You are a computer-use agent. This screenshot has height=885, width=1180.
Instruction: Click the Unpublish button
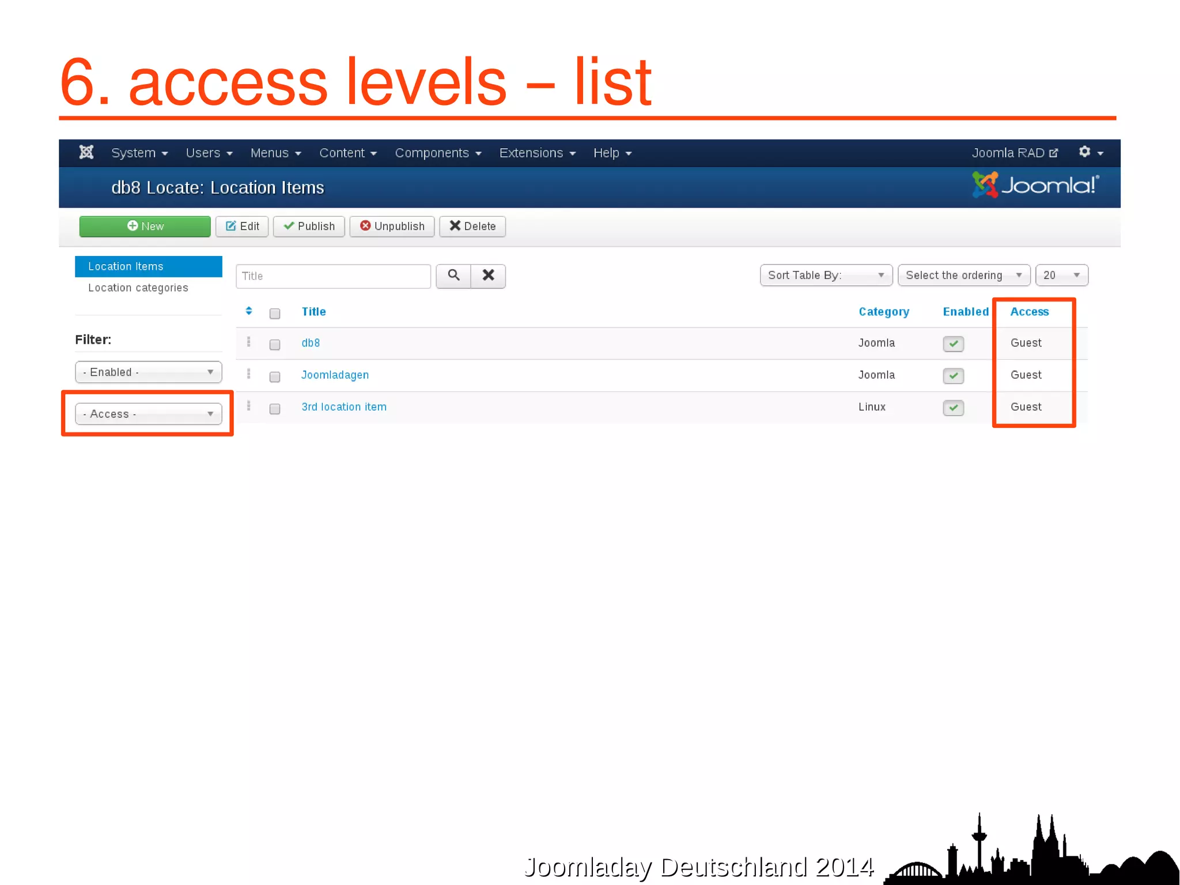click(x=392, y=226)
